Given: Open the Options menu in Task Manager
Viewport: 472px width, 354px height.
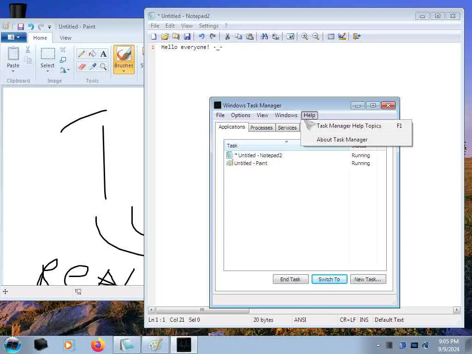Looking at the screenshot, I should [x=241, y=115].
